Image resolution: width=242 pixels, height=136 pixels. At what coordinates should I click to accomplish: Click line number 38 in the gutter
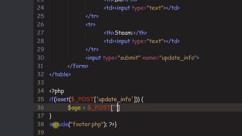point(40,124)
